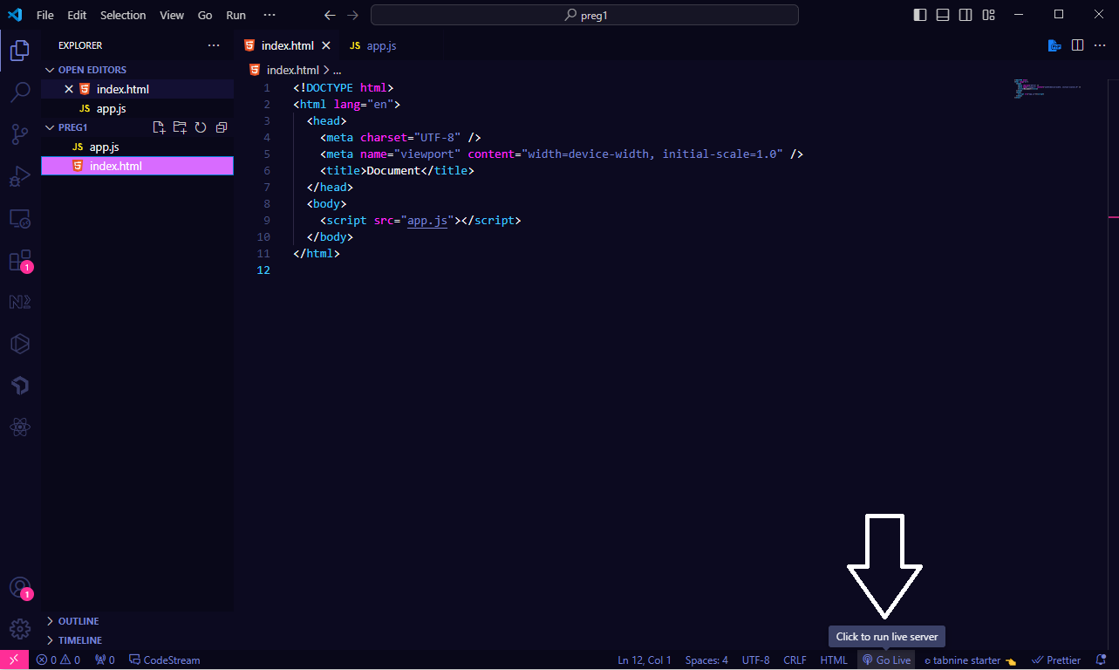Click the remote window indicator in status bar
Viewport: 1119px width, 670px height.
(x=14, y=660)
